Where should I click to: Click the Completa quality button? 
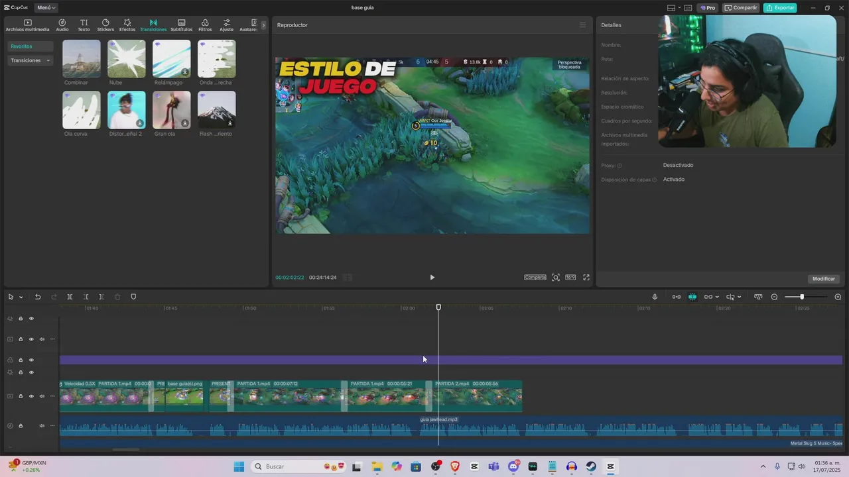point(535,278)
